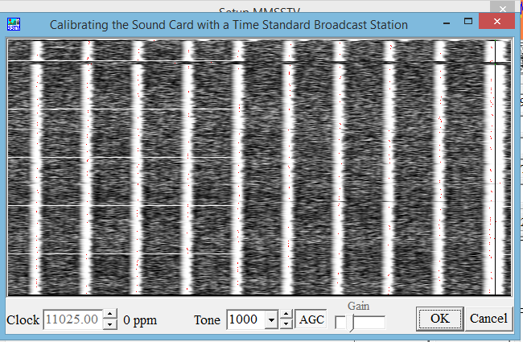Enable the Gain checkbox
Viewport: 523px width, 342px height.
(x=340, y=322)
